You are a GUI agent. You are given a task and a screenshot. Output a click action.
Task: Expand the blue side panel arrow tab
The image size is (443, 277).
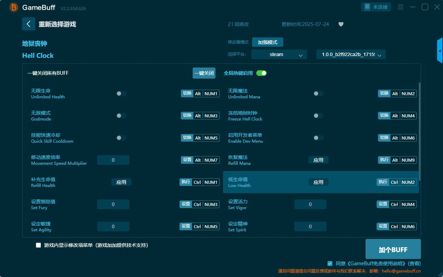coord(440,51)
